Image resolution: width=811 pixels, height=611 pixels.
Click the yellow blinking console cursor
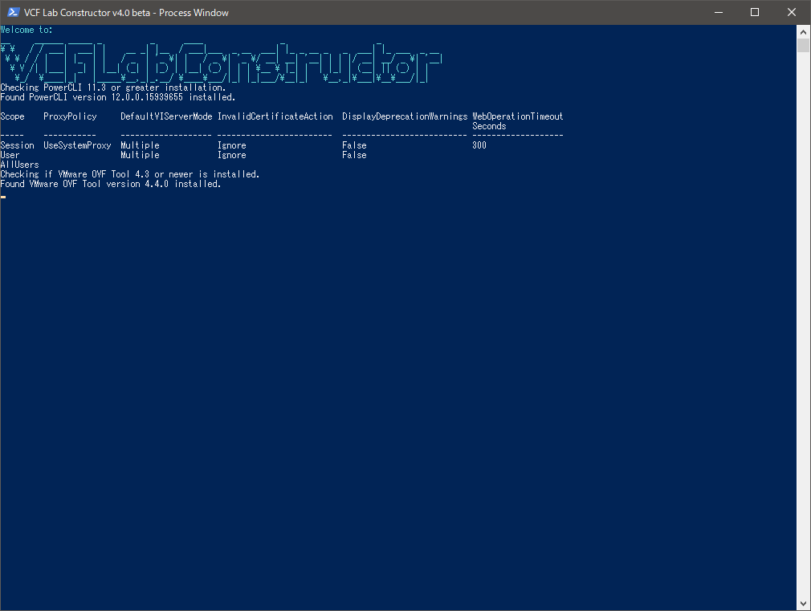(x=3, y=195)
